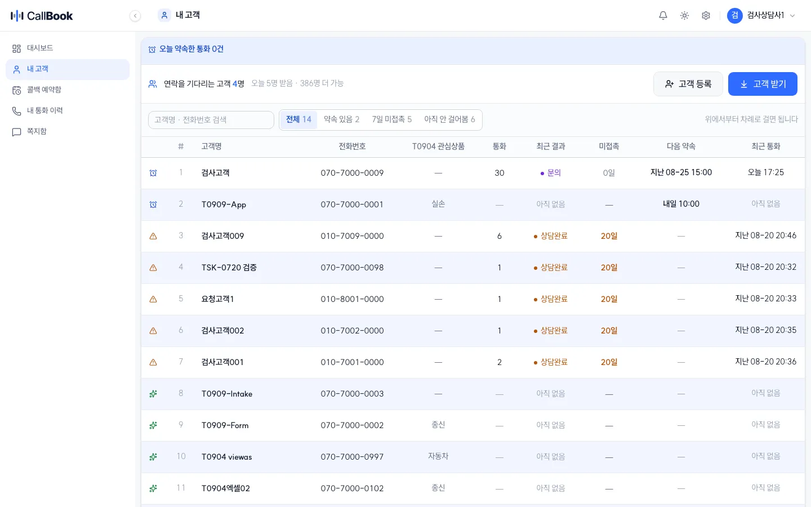Click the sparkle icon beside T0904 viewas
The width and height of the screenshot is (811, 507).
point(153,457)
